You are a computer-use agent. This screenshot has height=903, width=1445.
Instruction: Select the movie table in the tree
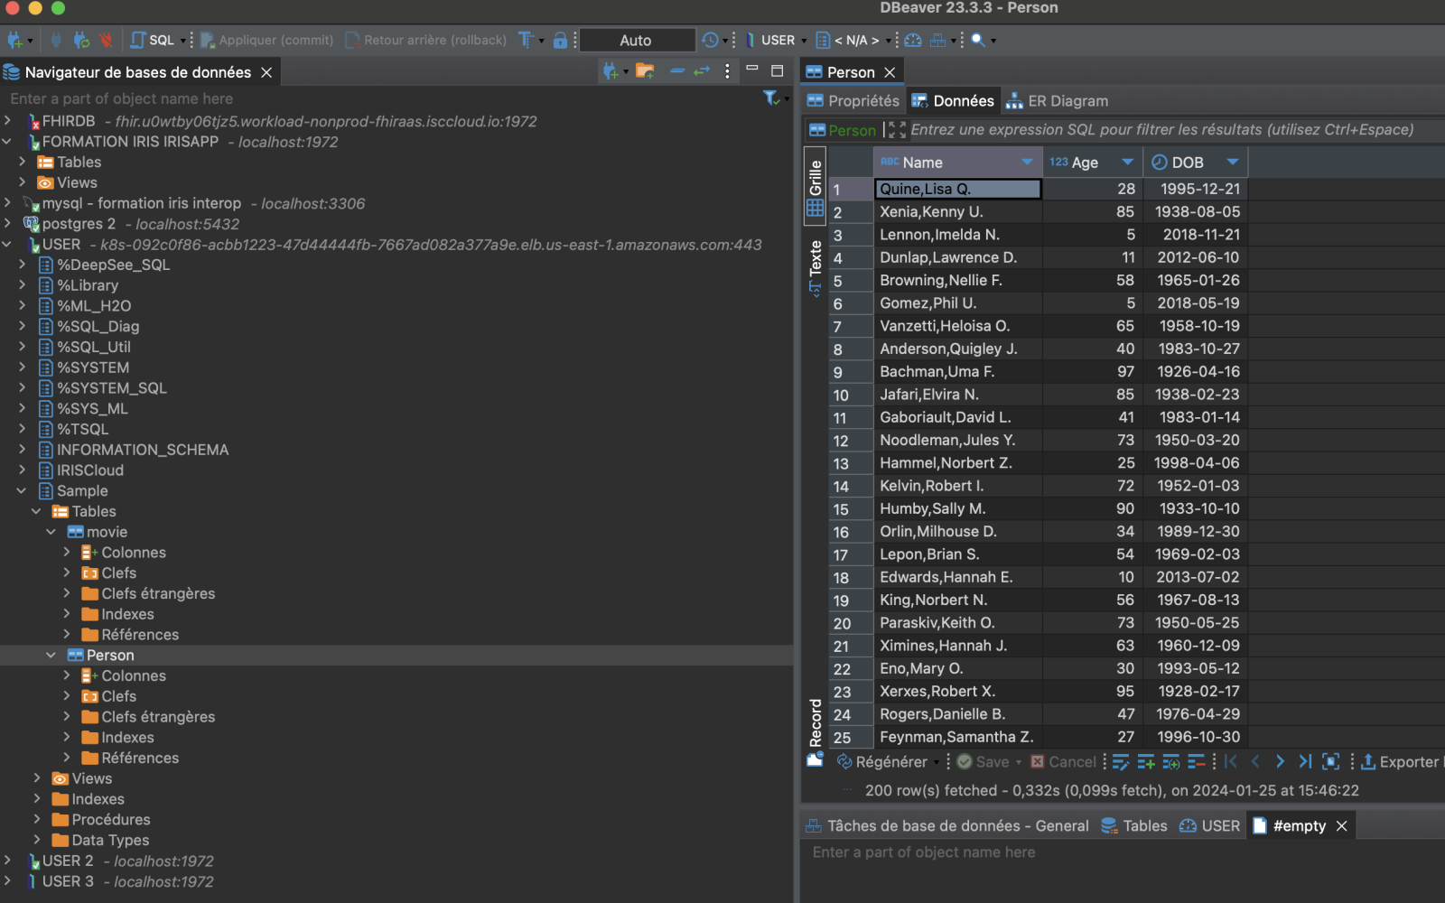tap(107, 532)
